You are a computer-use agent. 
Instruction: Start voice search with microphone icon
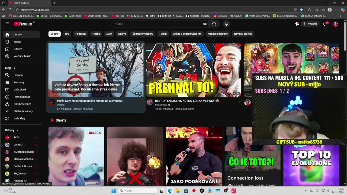226,24
